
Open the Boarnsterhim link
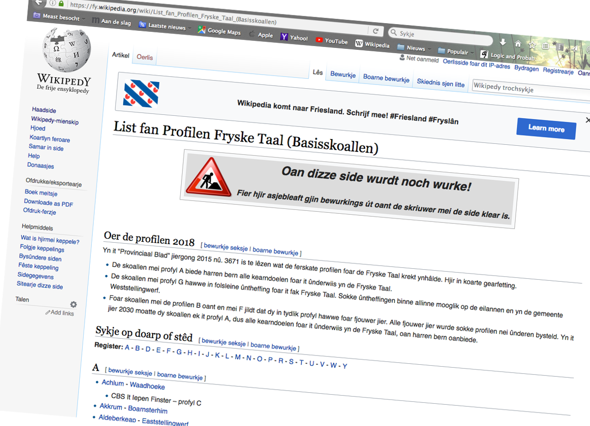[x=148, y=410]
